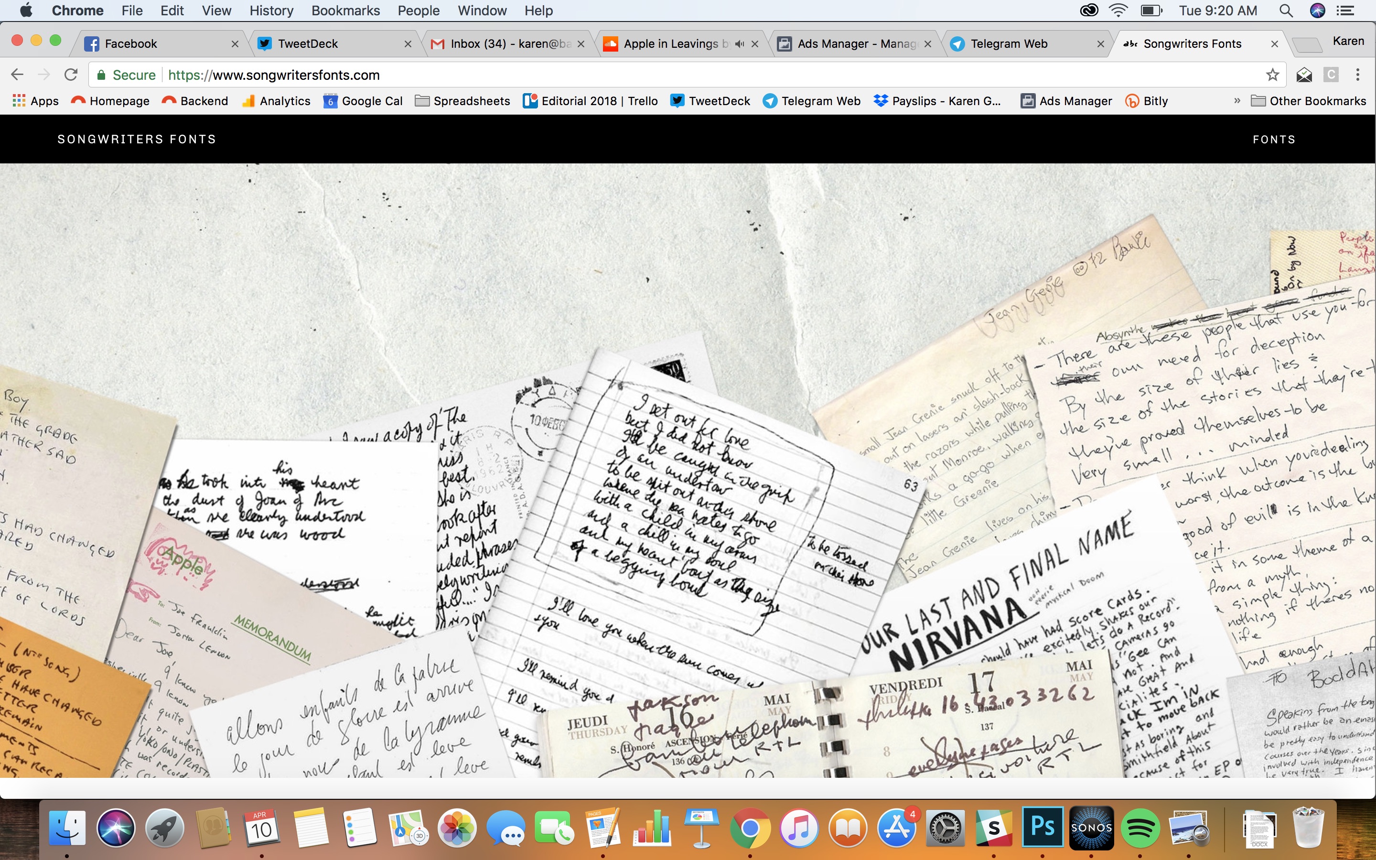Open Photos from the dock

click(x=457, y=827)
